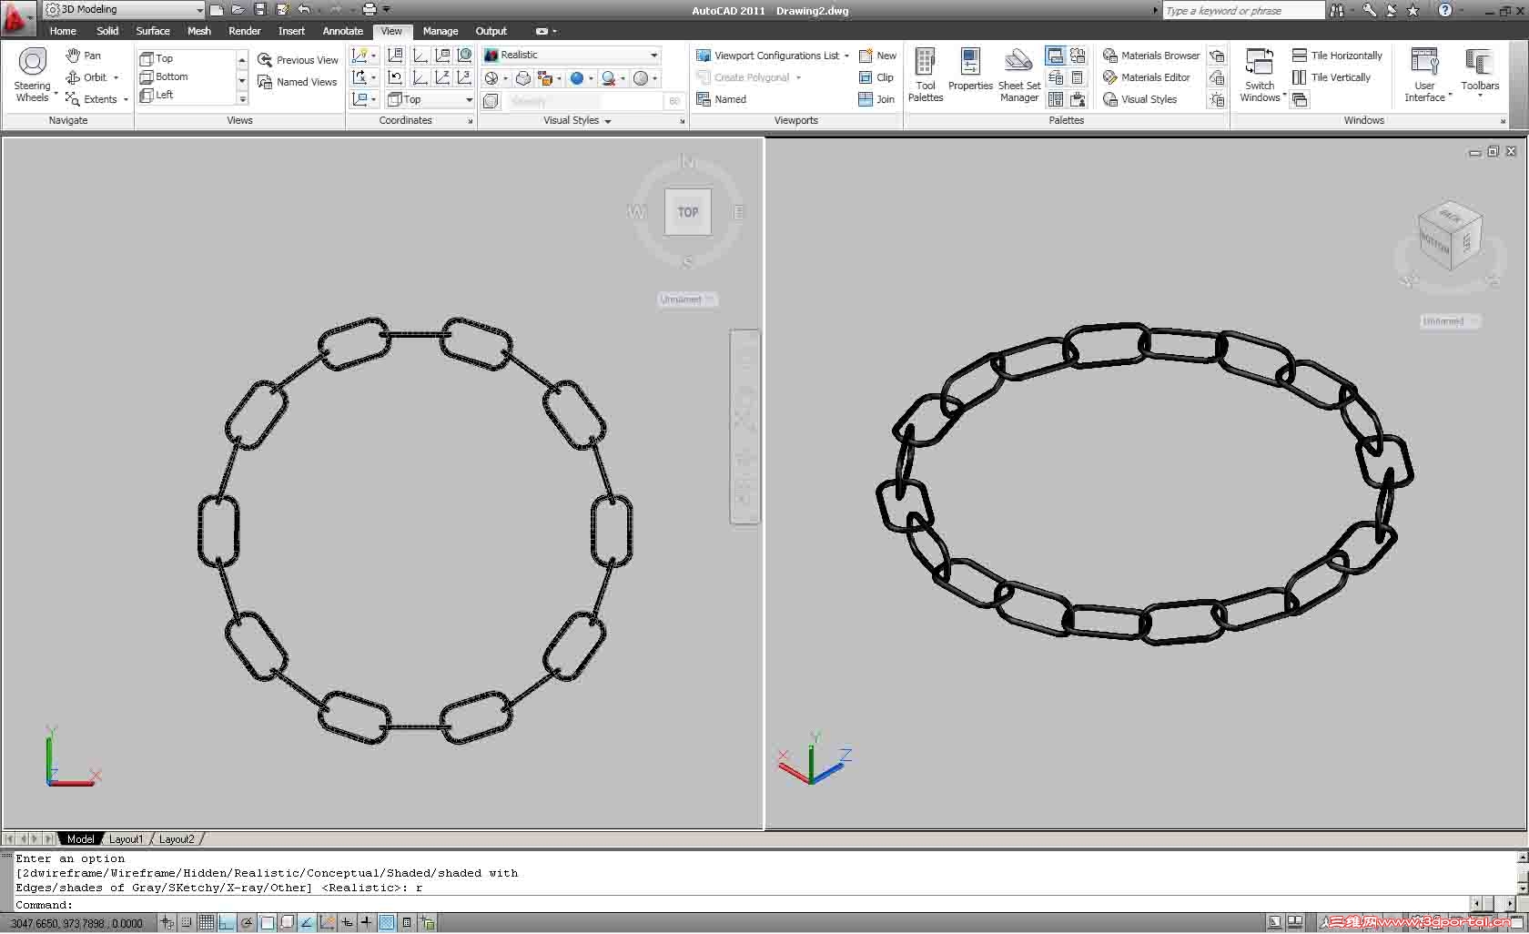
Task: Clip the viewport
Action: click(876, 77)
